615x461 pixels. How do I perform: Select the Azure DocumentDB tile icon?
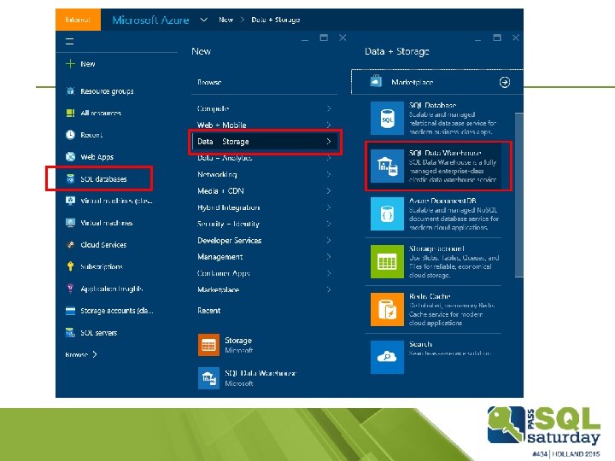387,213
